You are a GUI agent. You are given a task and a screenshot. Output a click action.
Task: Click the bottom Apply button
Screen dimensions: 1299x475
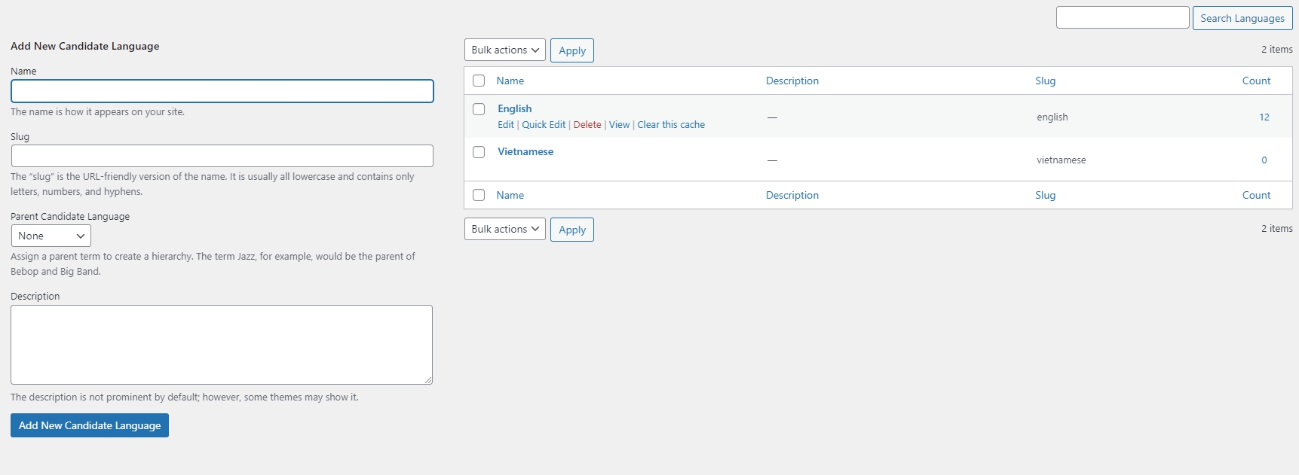pyautogui.click(x=572, y=230)
